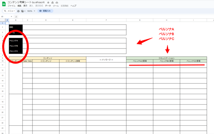214x134 pixels.
Task: Click the 小コンテンツ詳細 header cell
Action: (73, 61)
